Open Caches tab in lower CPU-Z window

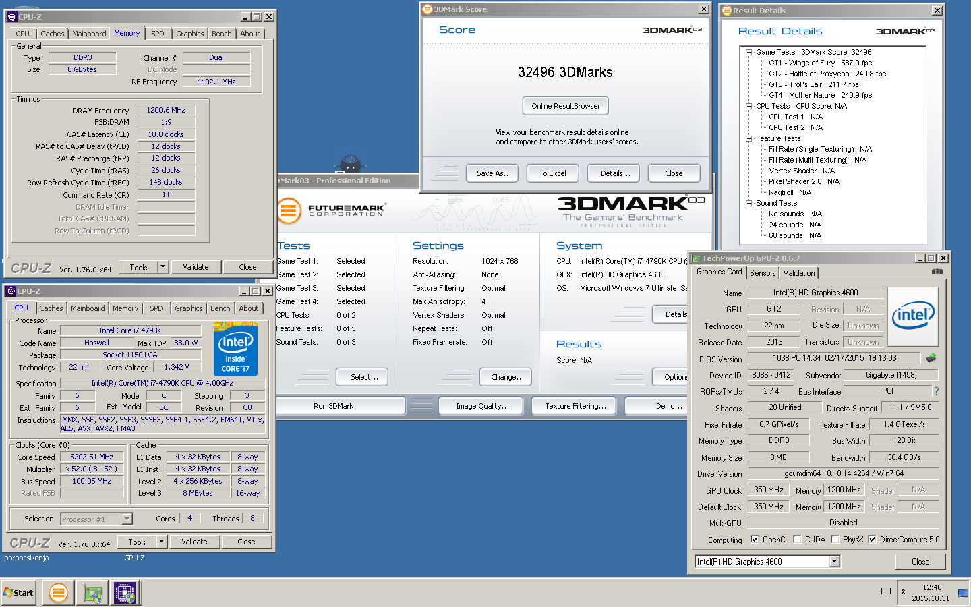(51, 308)
